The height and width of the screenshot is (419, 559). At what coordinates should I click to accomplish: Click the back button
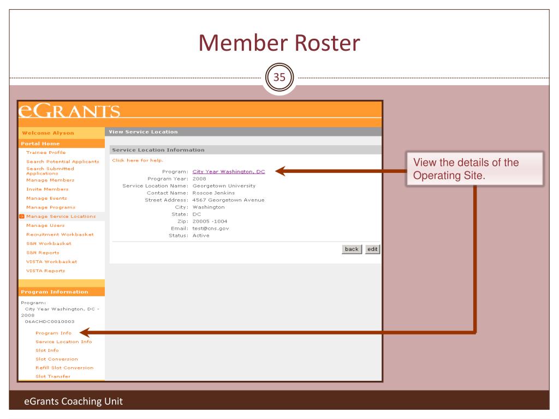[352, 249]
